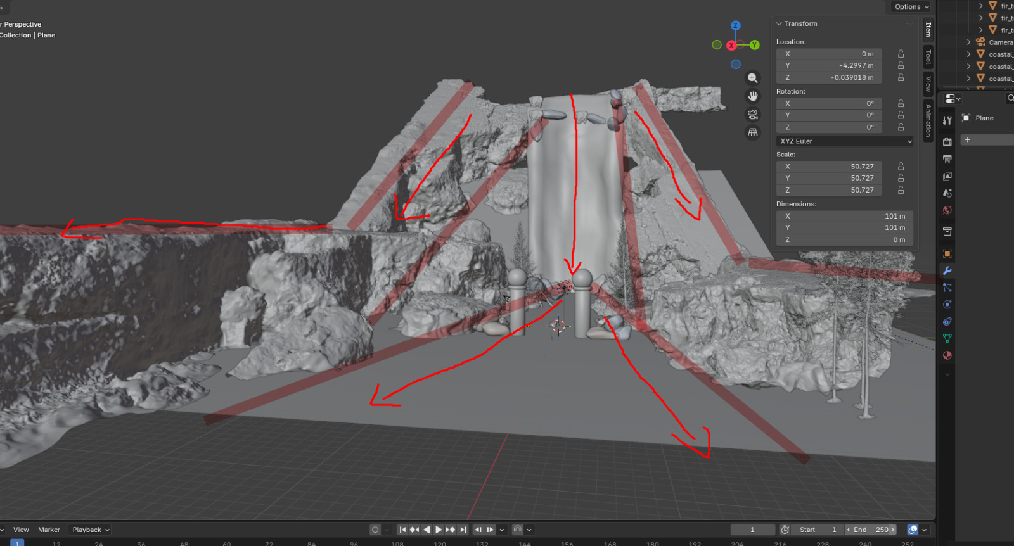
Task: Click the pan hand viewport gizmo
Action: (x=752, y=96)
